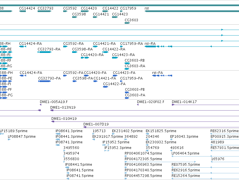
Task: Click EST LP08847.5prime
Action: pyautogui.click(x=22, y=137)
